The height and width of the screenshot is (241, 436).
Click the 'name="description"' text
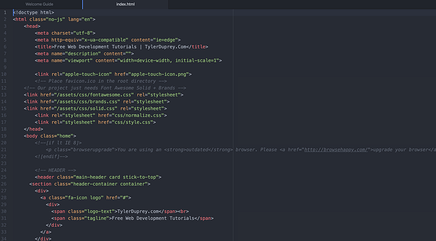tap(76, 54)
